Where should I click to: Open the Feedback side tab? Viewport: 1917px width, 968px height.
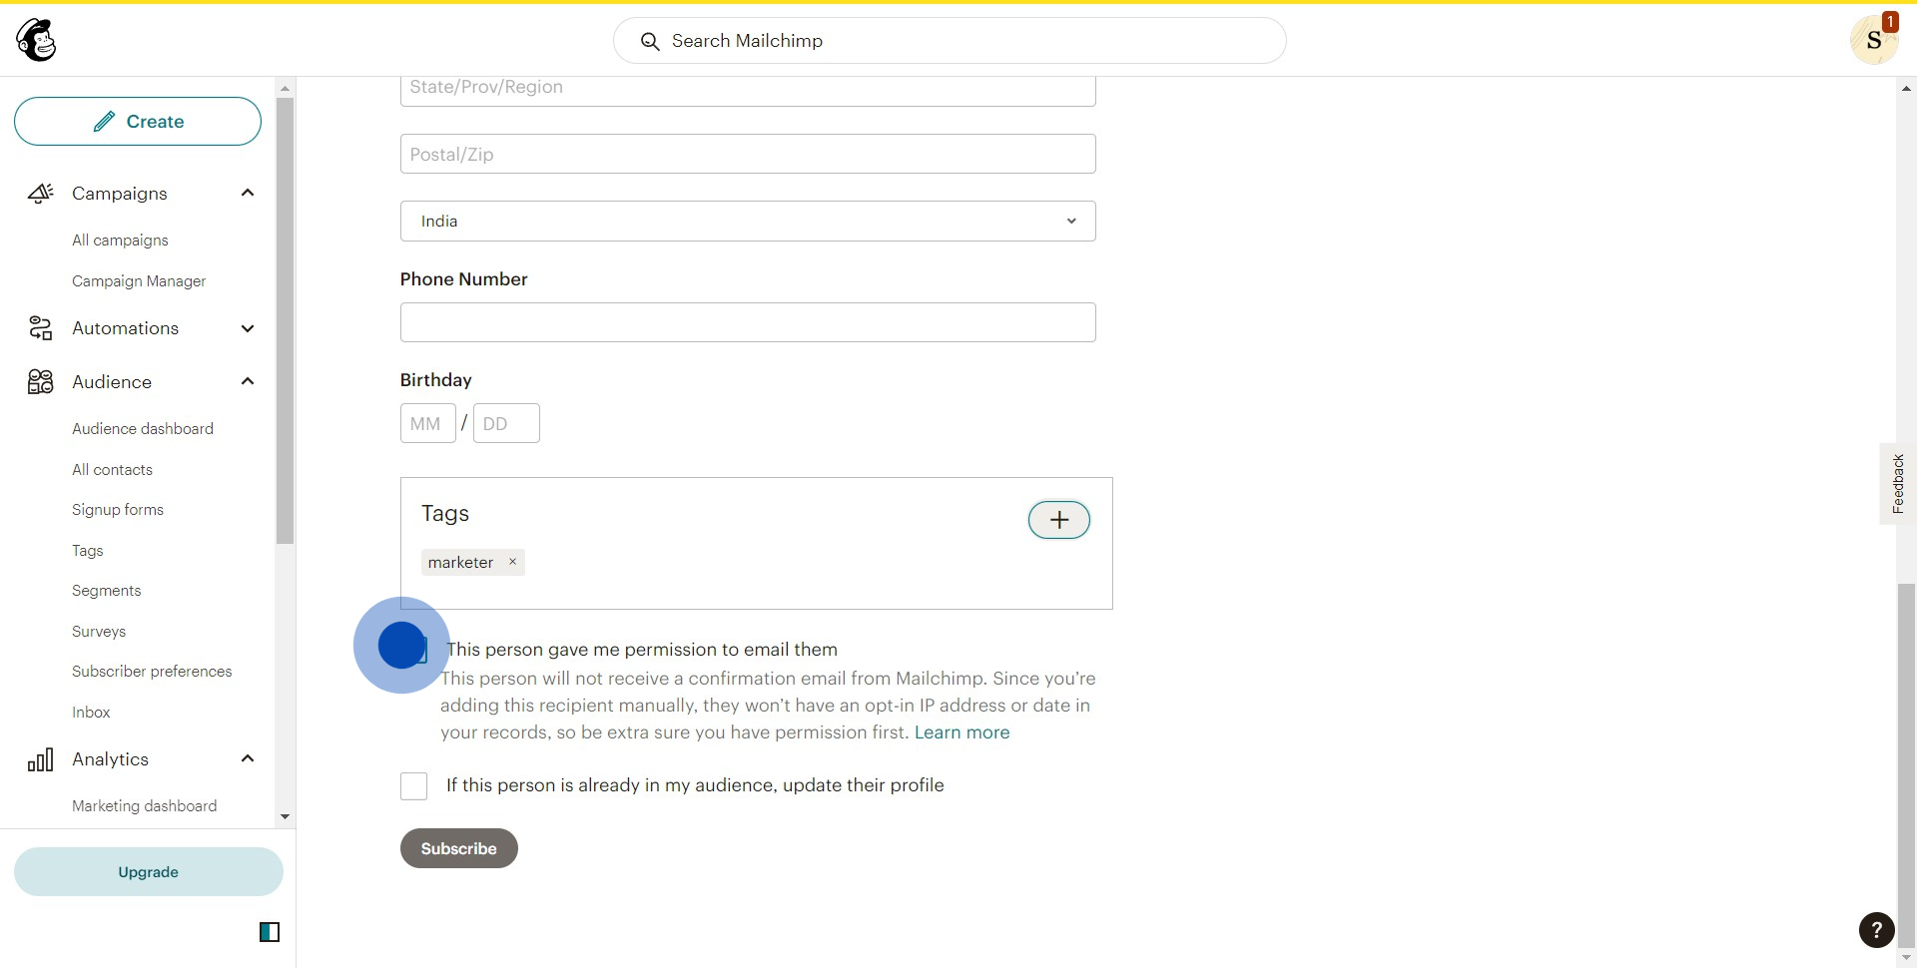click(x=1897, y=484)
